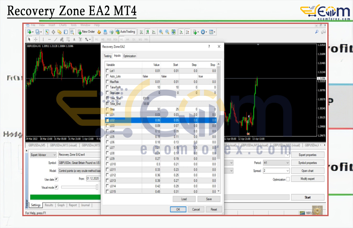Uncheck the Use date checkbox
Screen dimensions: 353x228
coord(56,179)
